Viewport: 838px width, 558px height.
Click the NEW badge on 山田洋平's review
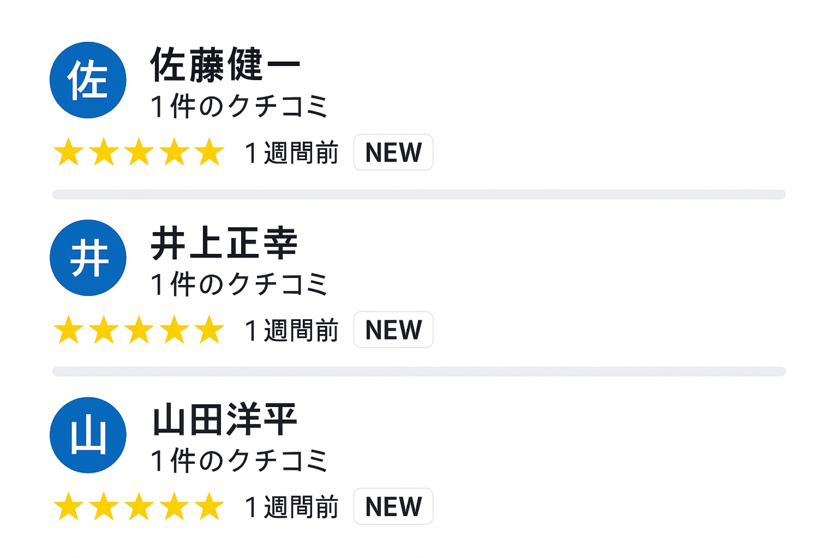393,506
